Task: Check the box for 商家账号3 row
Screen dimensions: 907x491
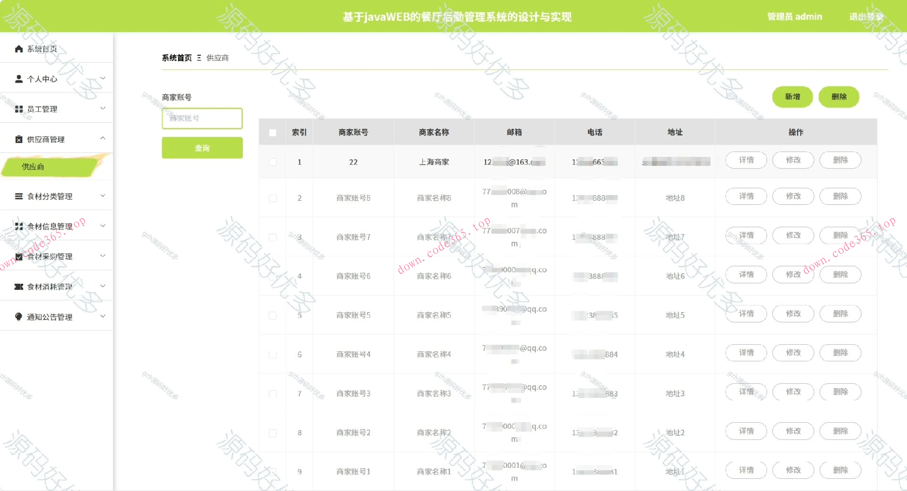Action: tap(273, 394)
